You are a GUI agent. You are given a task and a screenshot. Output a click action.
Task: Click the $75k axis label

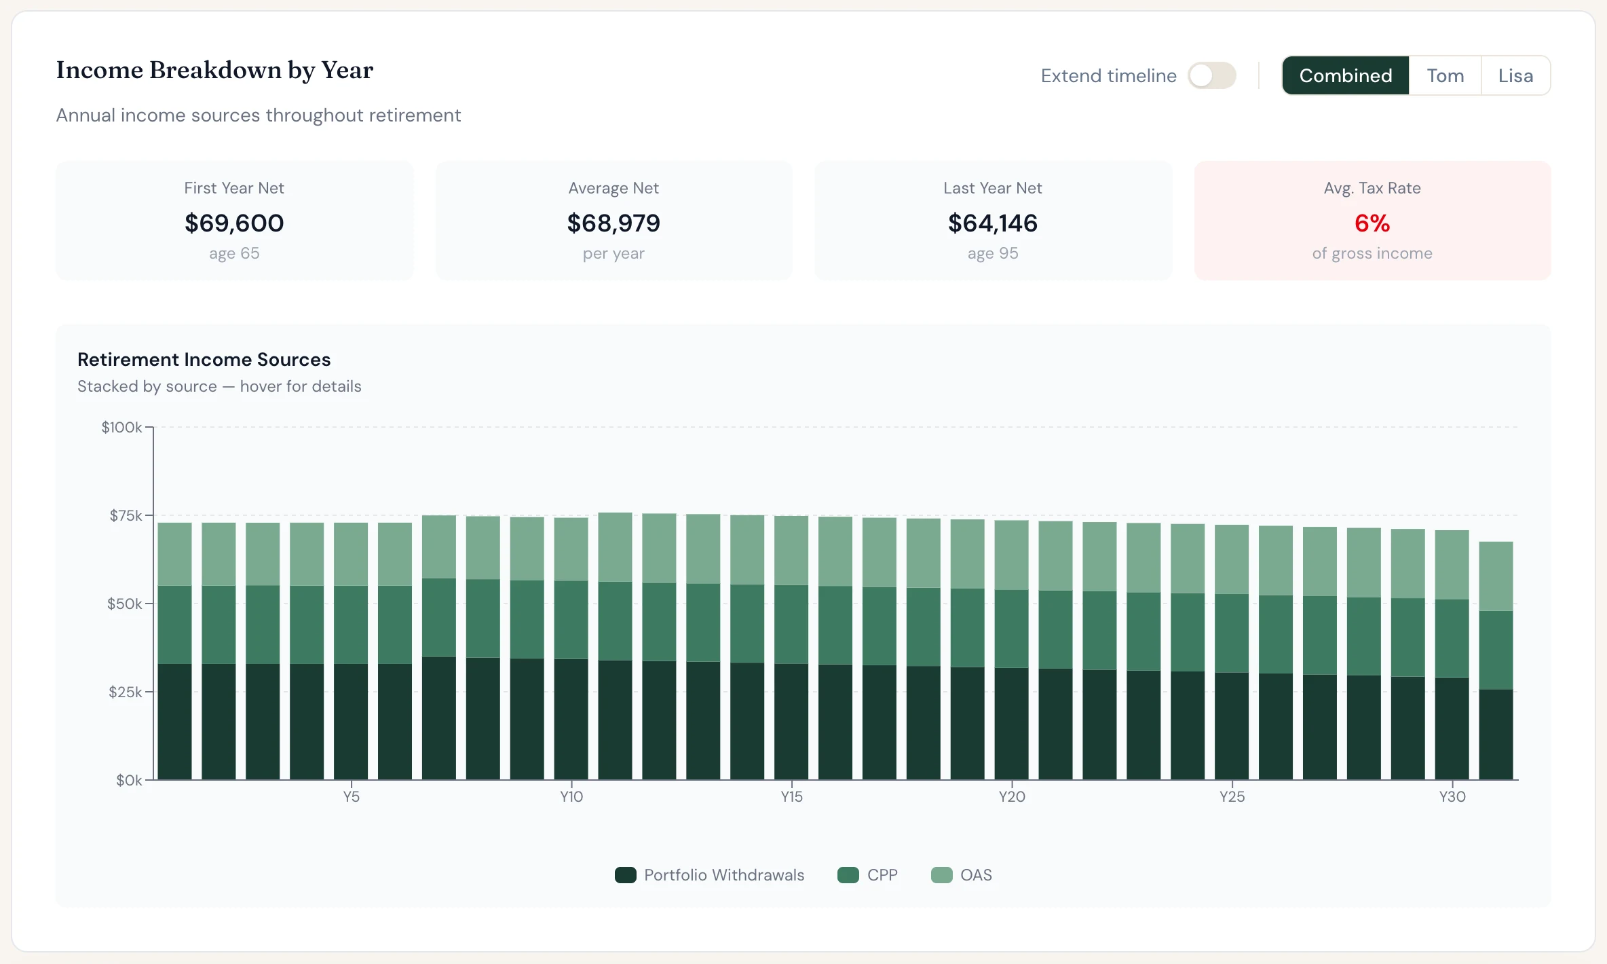126,516
